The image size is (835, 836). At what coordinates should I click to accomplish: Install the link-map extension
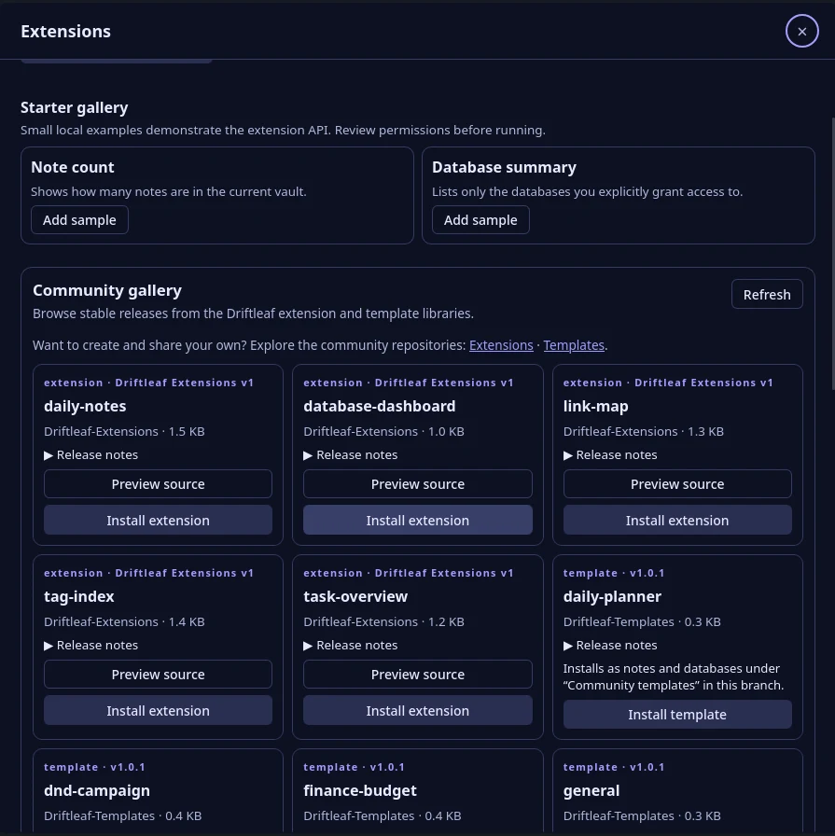coord(677,520)
